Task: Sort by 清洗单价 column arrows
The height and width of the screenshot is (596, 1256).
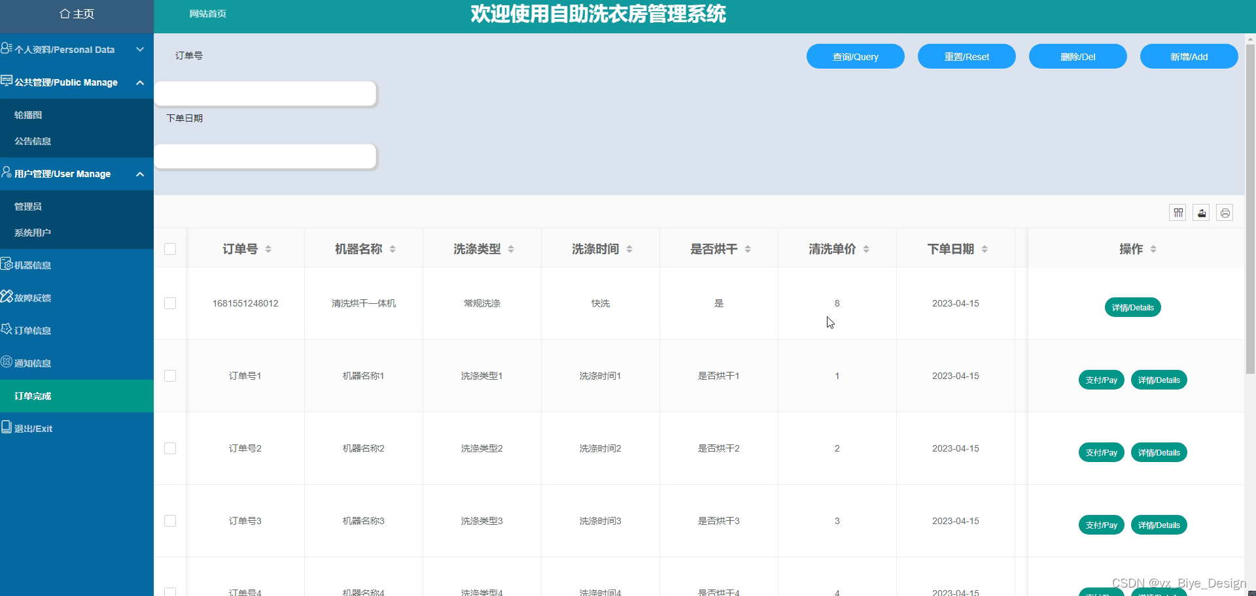Action: click(x=866, y=249)
